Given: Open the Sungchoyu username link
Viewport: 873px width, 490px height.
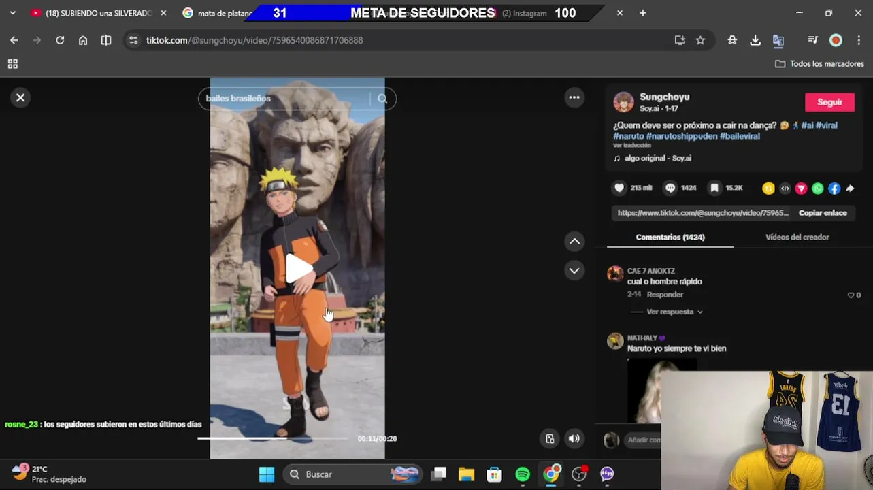Looking at the screenshot, I should (x=664, y=97).
